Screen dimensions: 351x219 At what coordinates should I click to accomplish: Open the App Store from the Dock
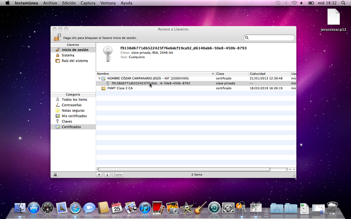pos(33,208)
